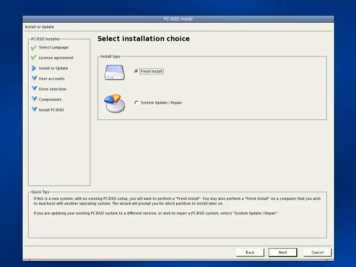
Task: Click green checkmark beside Select Language
Action: pos(34,48)
